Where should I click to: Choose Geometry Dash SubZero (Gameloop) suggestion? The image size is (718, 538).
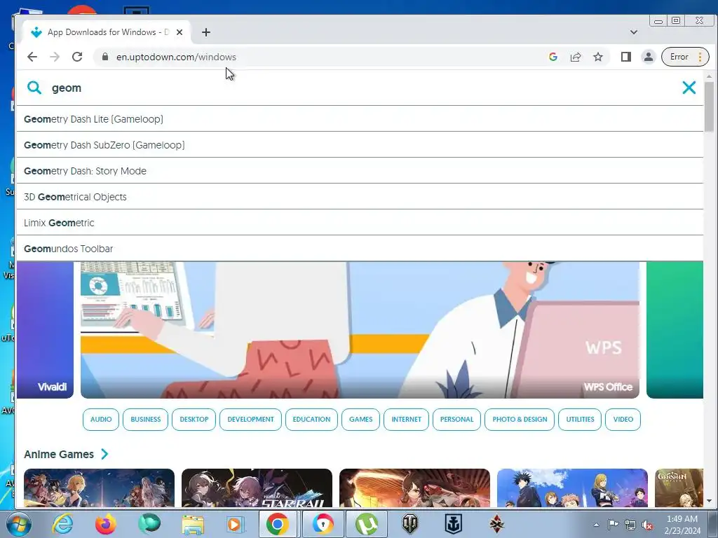click(x=360, y=145)
